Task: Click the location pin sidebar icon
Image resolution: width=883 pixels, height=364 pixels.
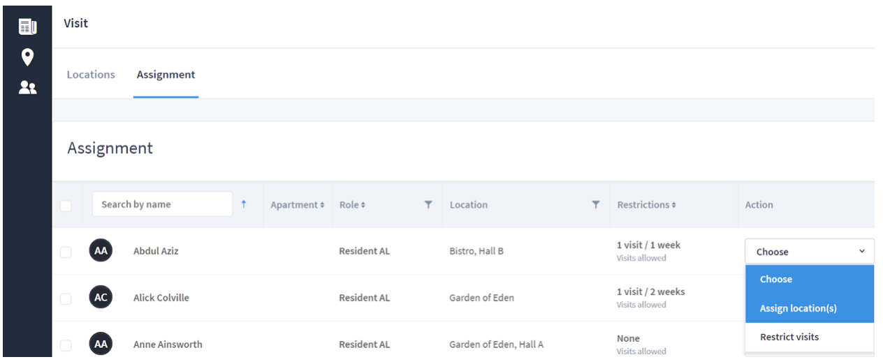Action: (27, 57)
